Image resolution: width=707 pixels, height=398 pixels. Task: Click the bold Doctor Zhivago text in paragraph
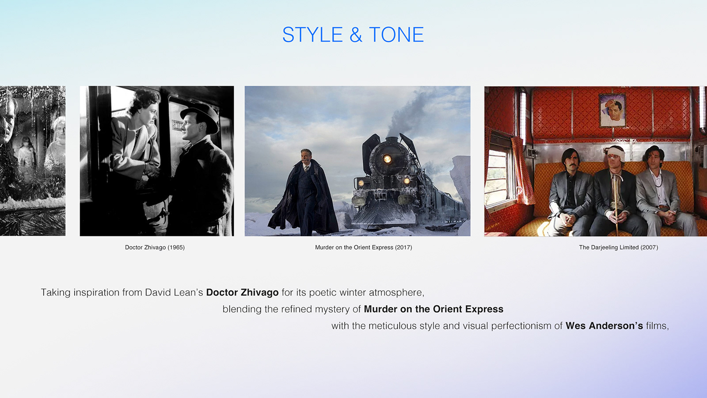click(x=242, y=292)
